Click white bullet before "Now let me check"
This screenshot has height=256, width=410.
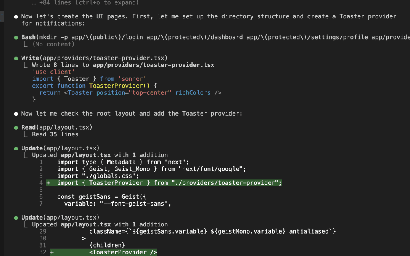point(16,114)
